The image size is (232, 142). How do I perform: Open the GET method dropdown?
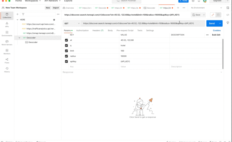[72, 23]
